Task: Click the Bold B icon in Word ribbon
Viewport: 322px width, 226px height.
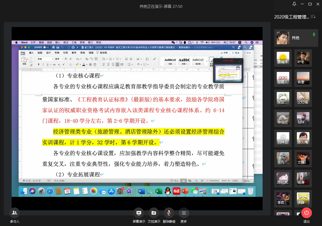Action: tap(39, 64)
